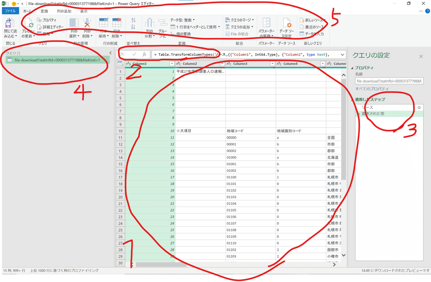This screenshot has width=431, height=282.
Task: Switch to the ホーム tab
Action: point(27,11)
